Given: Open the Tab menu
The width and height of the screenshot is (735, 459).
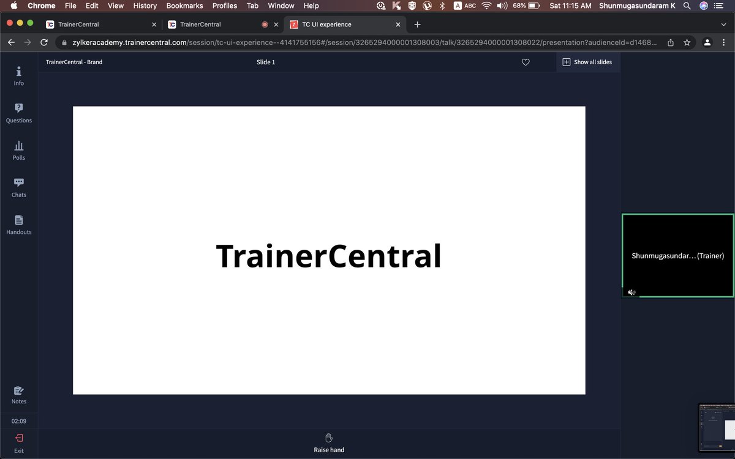Looking at the screenshot, I should [252, 6].
